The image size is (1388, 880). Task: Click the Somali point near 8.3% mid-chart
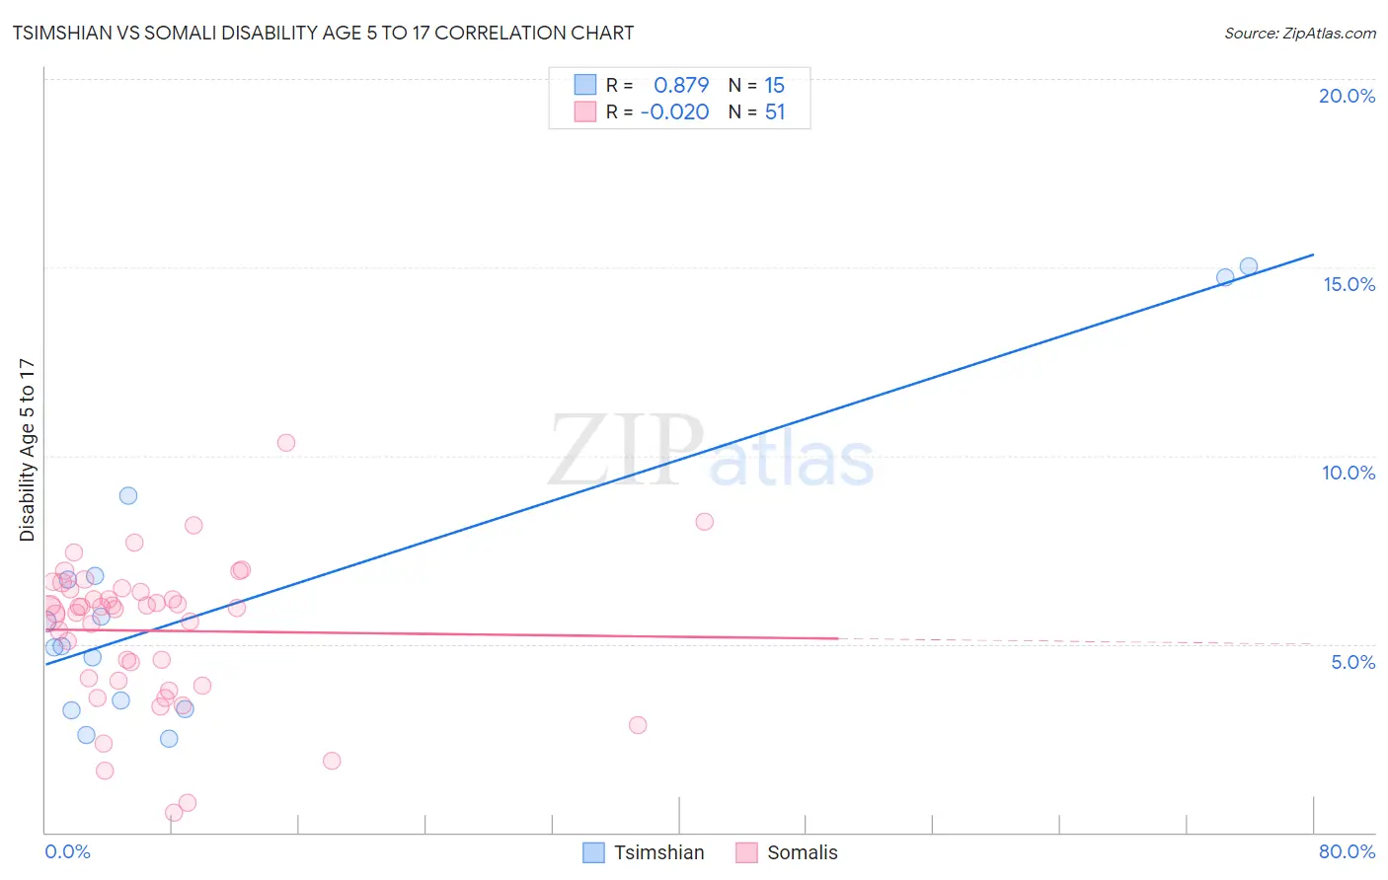(705, 522)
